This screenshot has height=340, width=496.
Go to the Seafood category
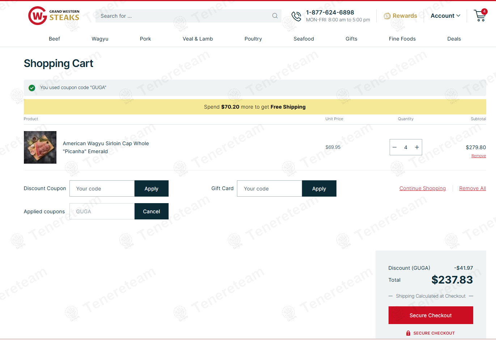click(304, 39)
